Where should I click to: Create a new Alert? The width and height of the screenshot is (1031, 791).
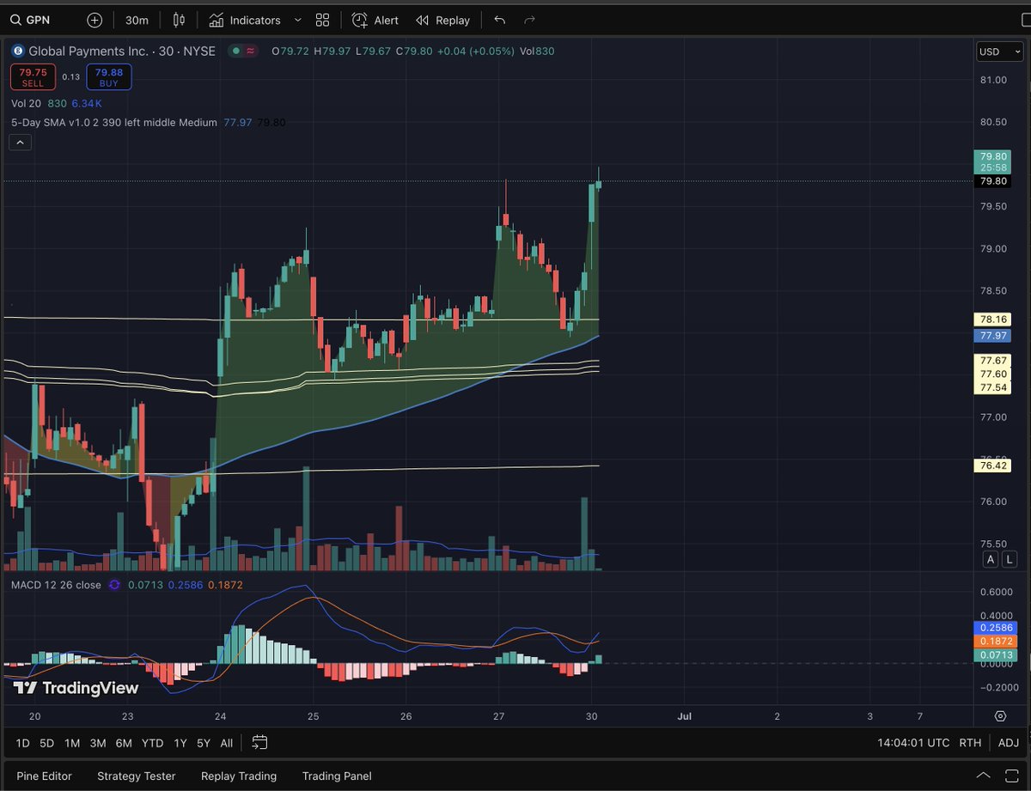(375, 20)
